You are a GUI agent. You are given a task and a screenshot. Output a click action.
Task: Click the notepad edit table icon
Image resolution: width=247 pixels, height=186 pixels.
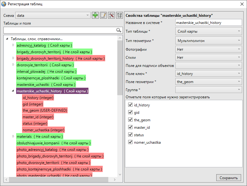[x=103, y=15]
